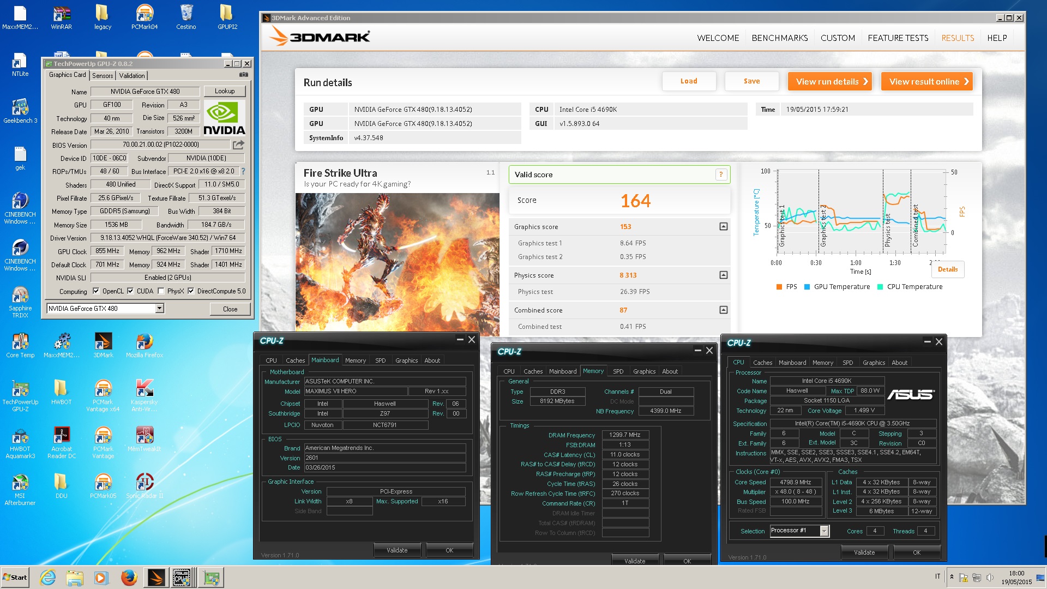Launch Sonic Radar II shortcut
Screen dimensions: 1047x589
click(x=145, y=486)
